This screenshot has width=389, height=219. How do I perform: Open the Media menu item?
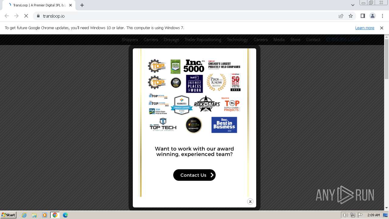(x=279, y=40)
